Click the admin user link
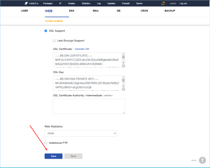Image resolution: width=210 pixels, height=168 pixels. [x=173, y=3]
